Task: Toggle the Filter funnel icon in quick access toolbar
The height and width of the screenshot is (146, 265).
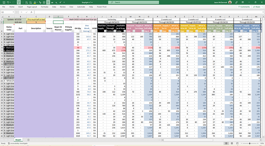Action: point(19,2)
